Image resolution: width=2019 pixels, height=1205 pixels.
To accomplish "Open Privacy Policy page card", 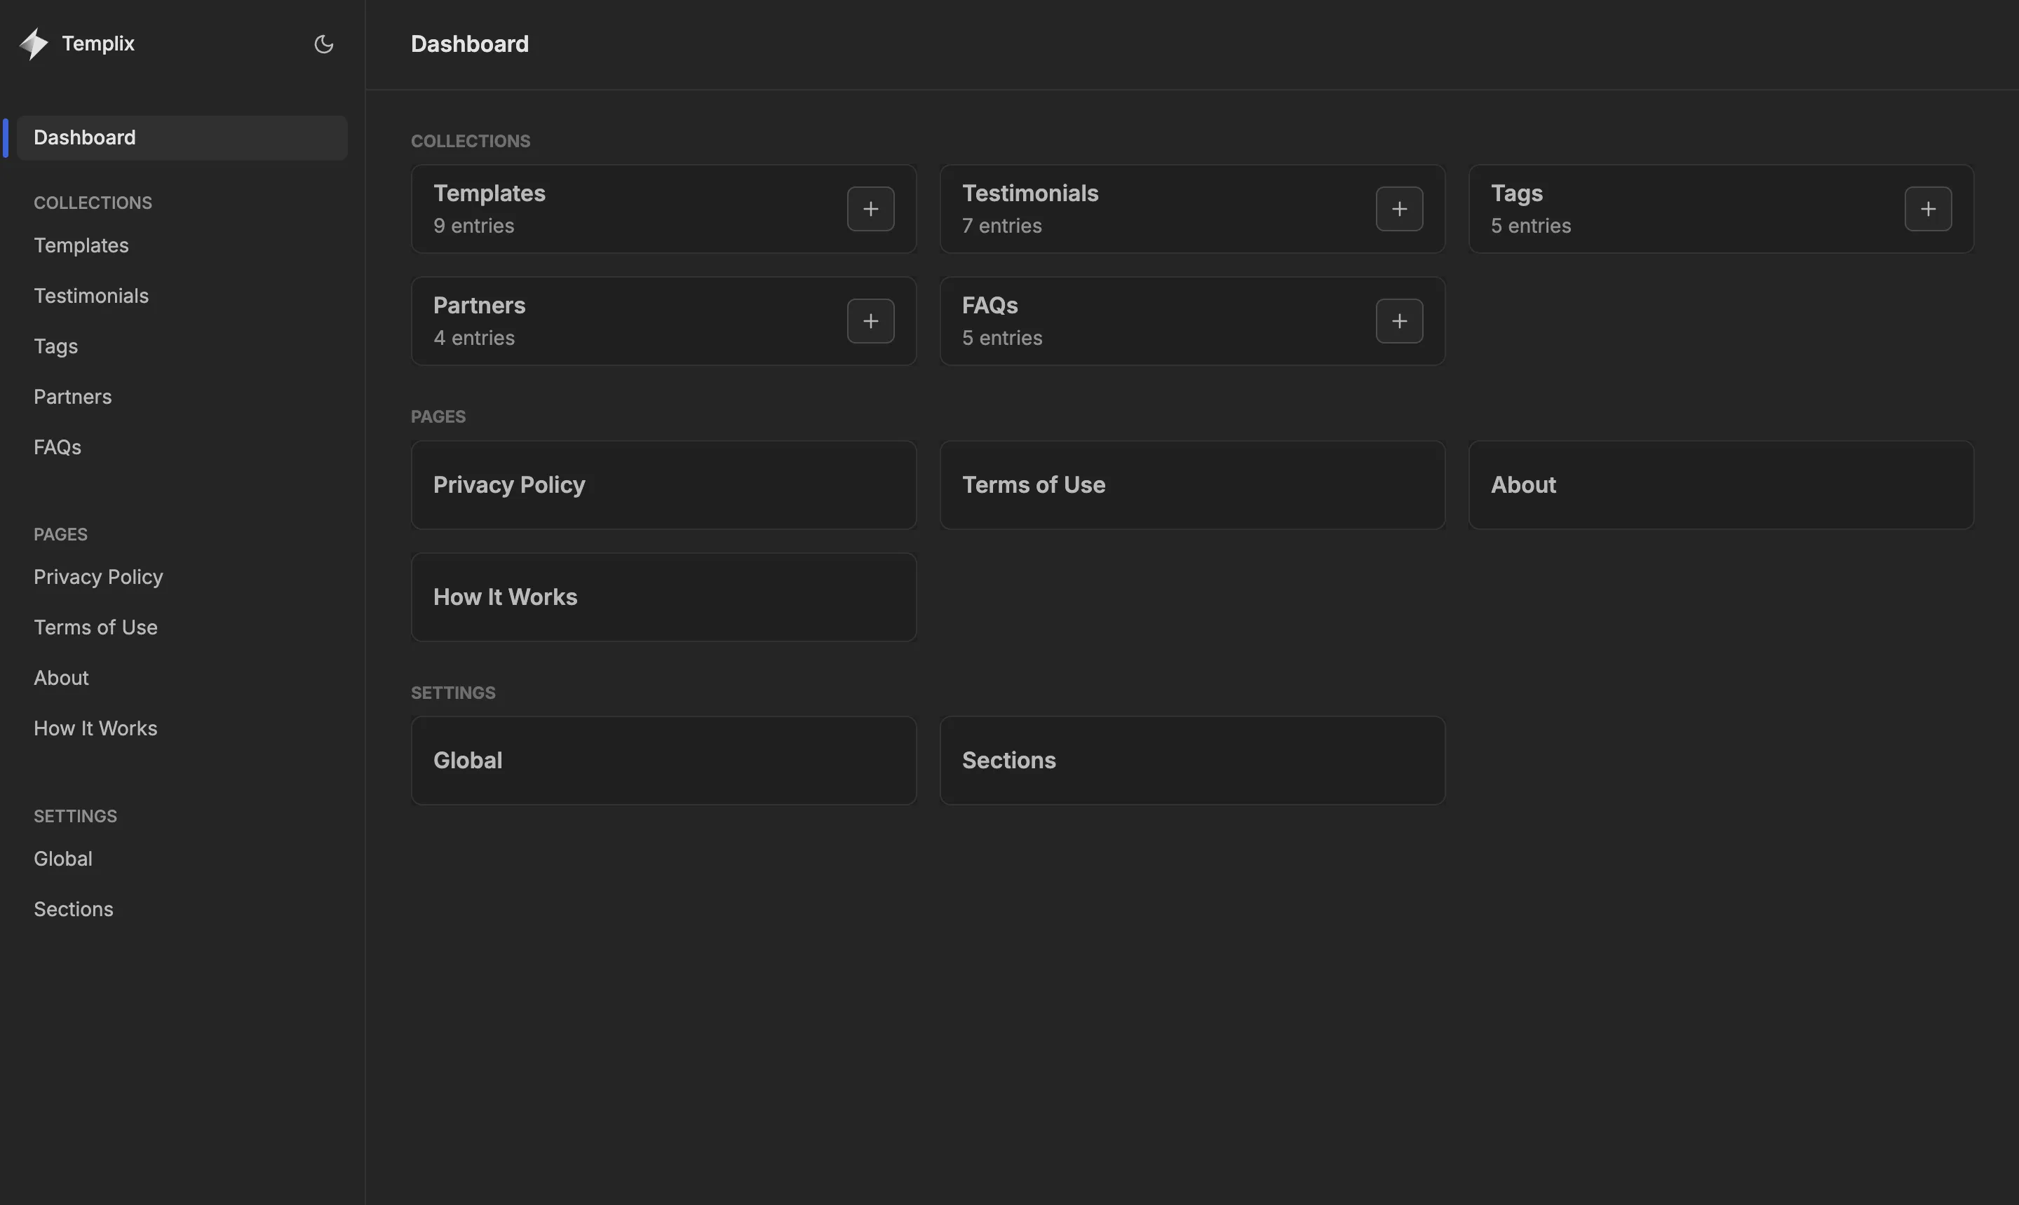I will [663, 485].
